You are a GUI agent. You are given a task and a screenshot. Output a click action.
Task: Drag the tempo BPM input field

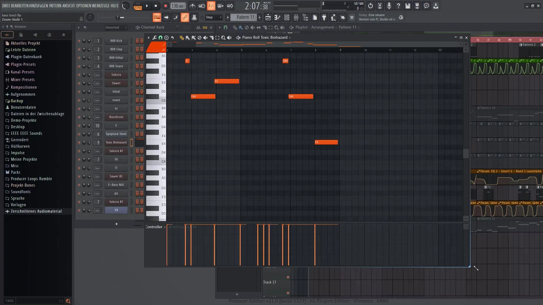pyautogui.click(x=178, y=5)
